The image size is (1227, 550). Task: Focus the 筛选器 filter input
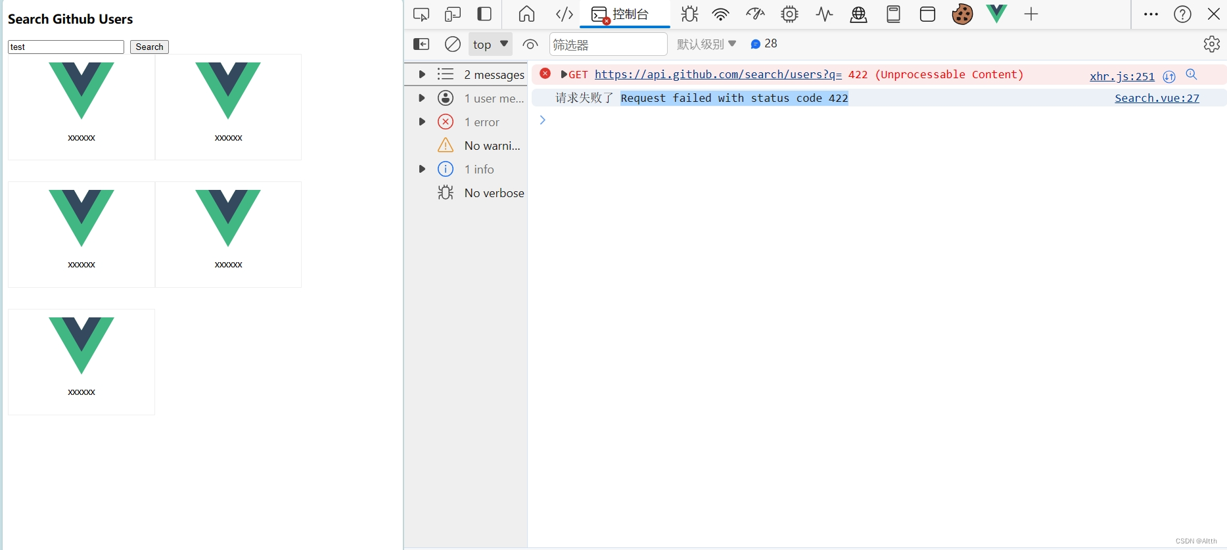pyautogui.click(x=608, y=44)
